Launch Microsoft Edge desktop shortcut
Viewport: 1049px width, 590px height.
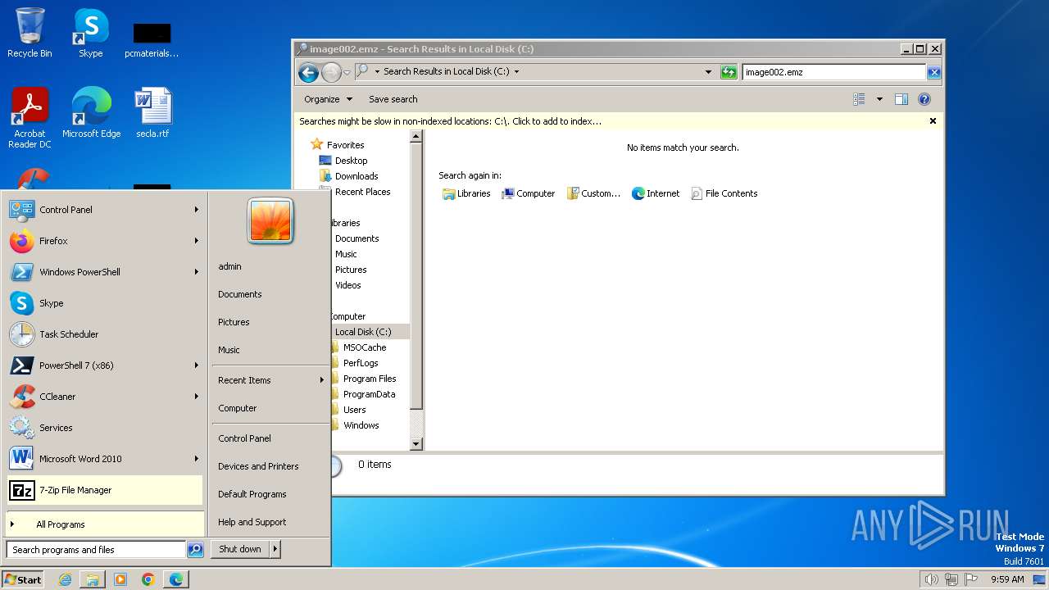tap(91, 112)
